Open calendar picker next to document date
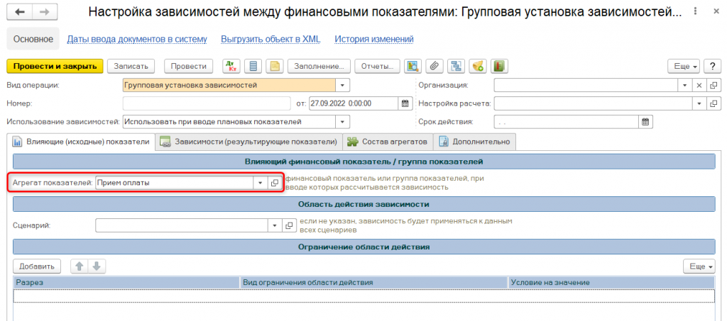Image resolution: width=727 pixels, height=321 pixels. 406,103
